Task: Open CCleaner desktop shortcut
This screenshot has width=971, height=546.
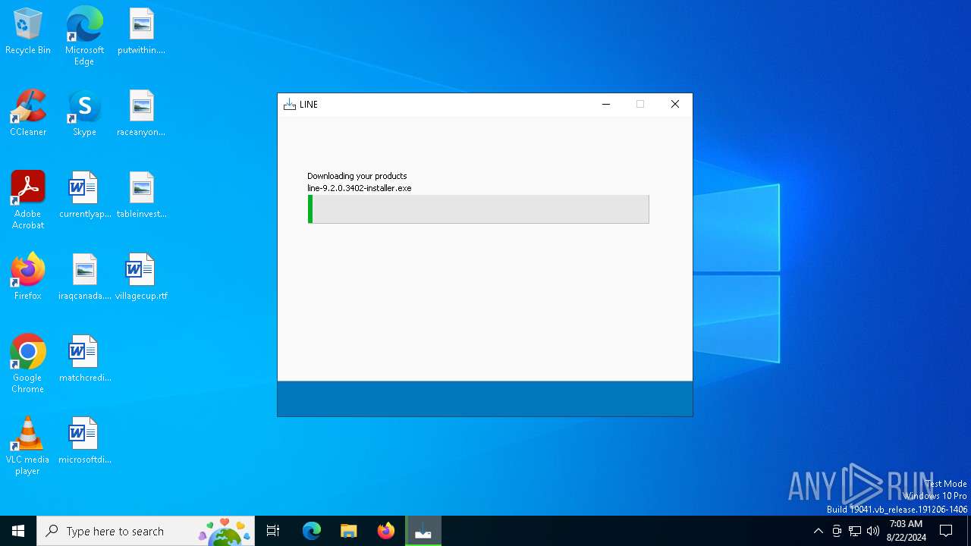Action: (x=28, y=114)
